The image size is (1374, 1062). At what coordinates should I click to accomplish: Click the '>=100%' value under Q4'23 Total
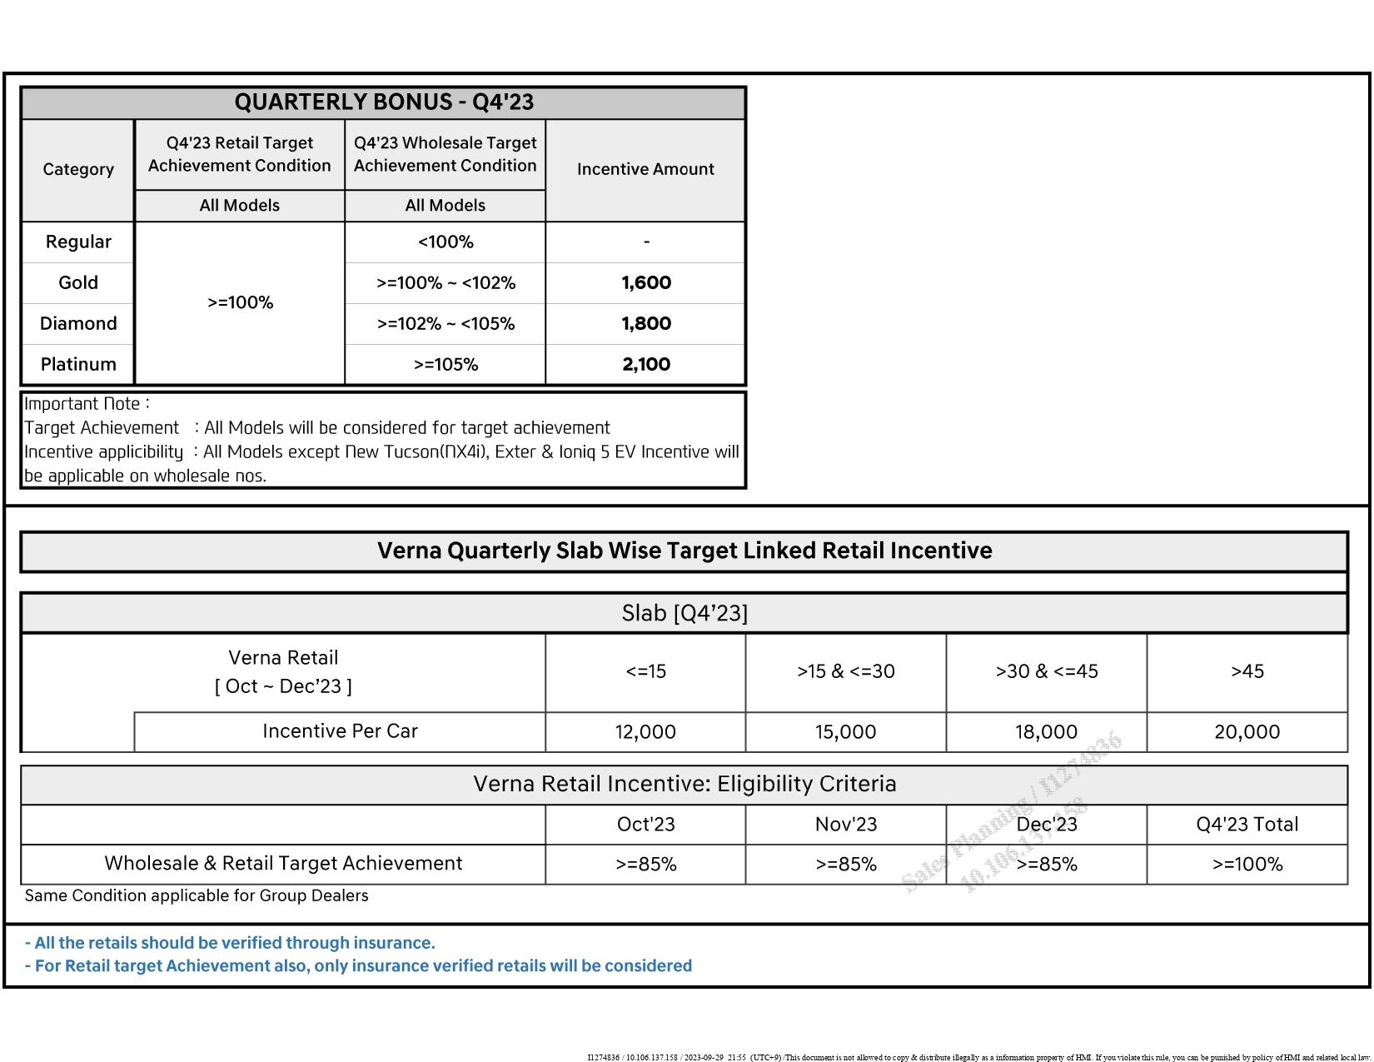point(1247,865)
